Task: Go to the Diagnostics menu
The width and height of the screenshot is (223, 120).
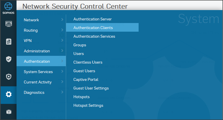Action: [34, 92]
